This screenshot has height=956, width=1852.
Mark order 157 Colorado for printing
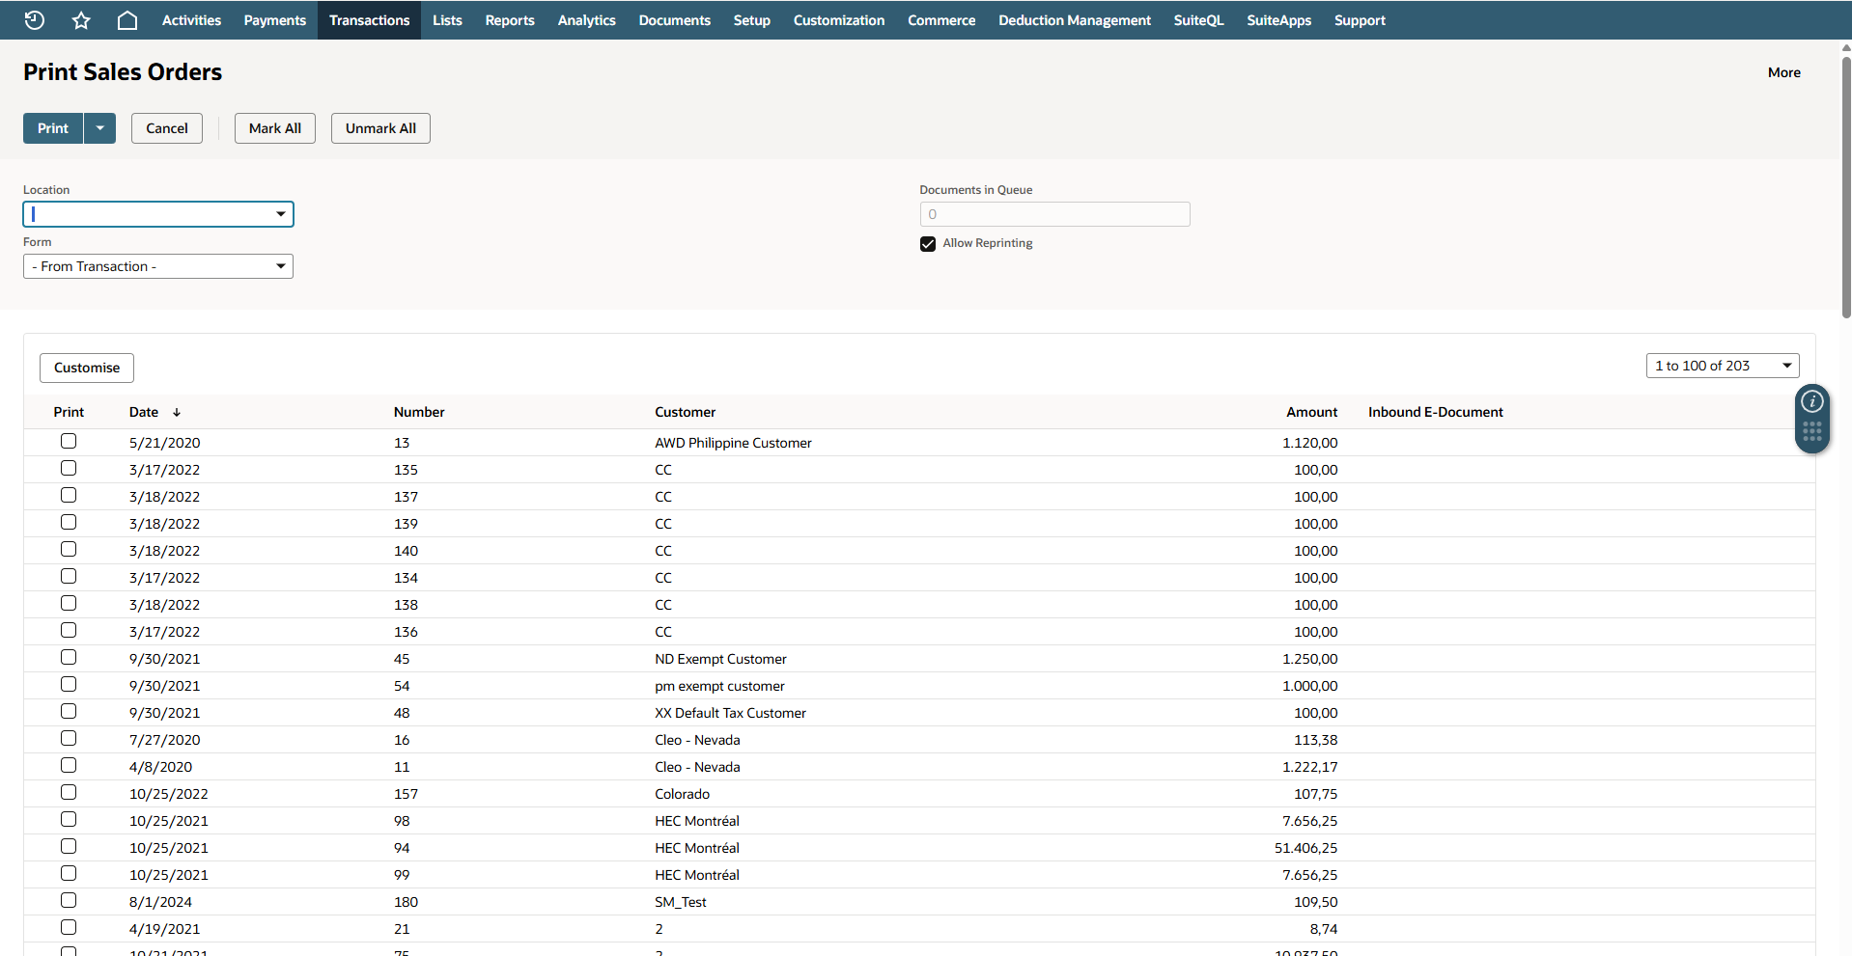[69, 792]
